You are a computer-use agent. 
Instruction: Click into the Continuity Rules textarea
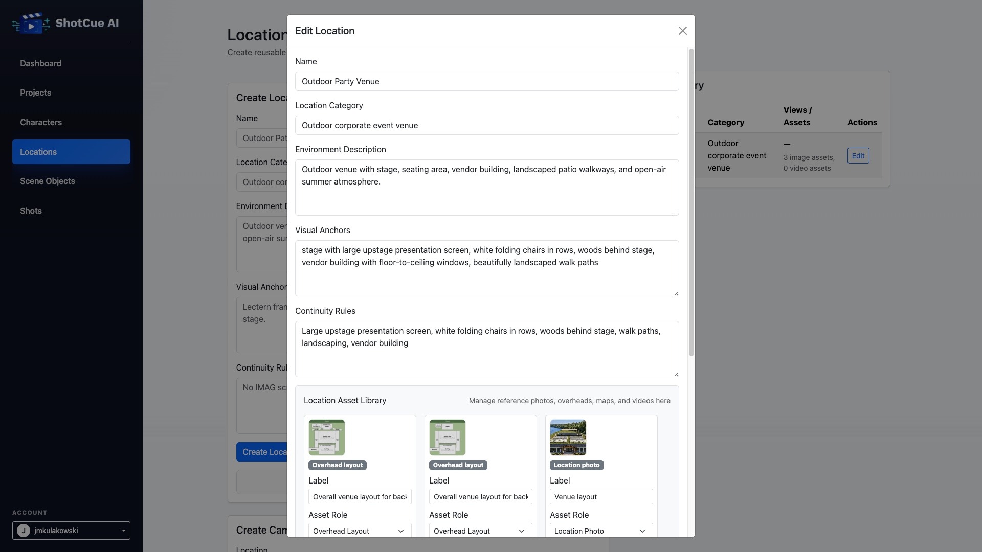coord(487,349)
